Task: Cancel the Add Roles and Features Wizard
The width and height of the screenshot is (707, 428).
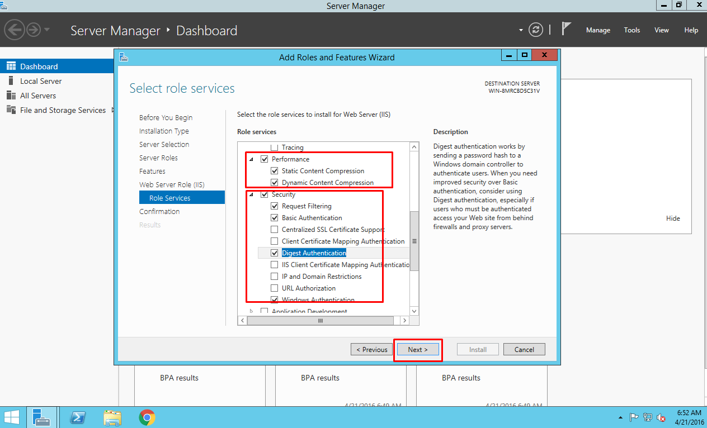Action: 524,350
